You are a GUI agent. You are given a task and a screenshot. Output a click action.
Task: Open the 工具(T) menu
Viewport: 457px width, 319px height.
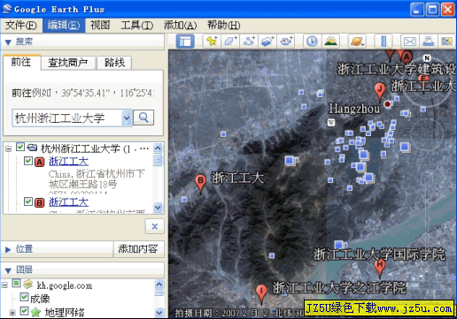(x=137, y=26)
